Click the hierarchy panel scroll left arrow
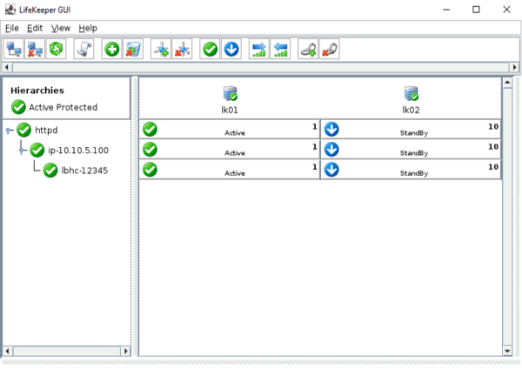The width and height of the screenshot is (522, 376). click(8, 351)
